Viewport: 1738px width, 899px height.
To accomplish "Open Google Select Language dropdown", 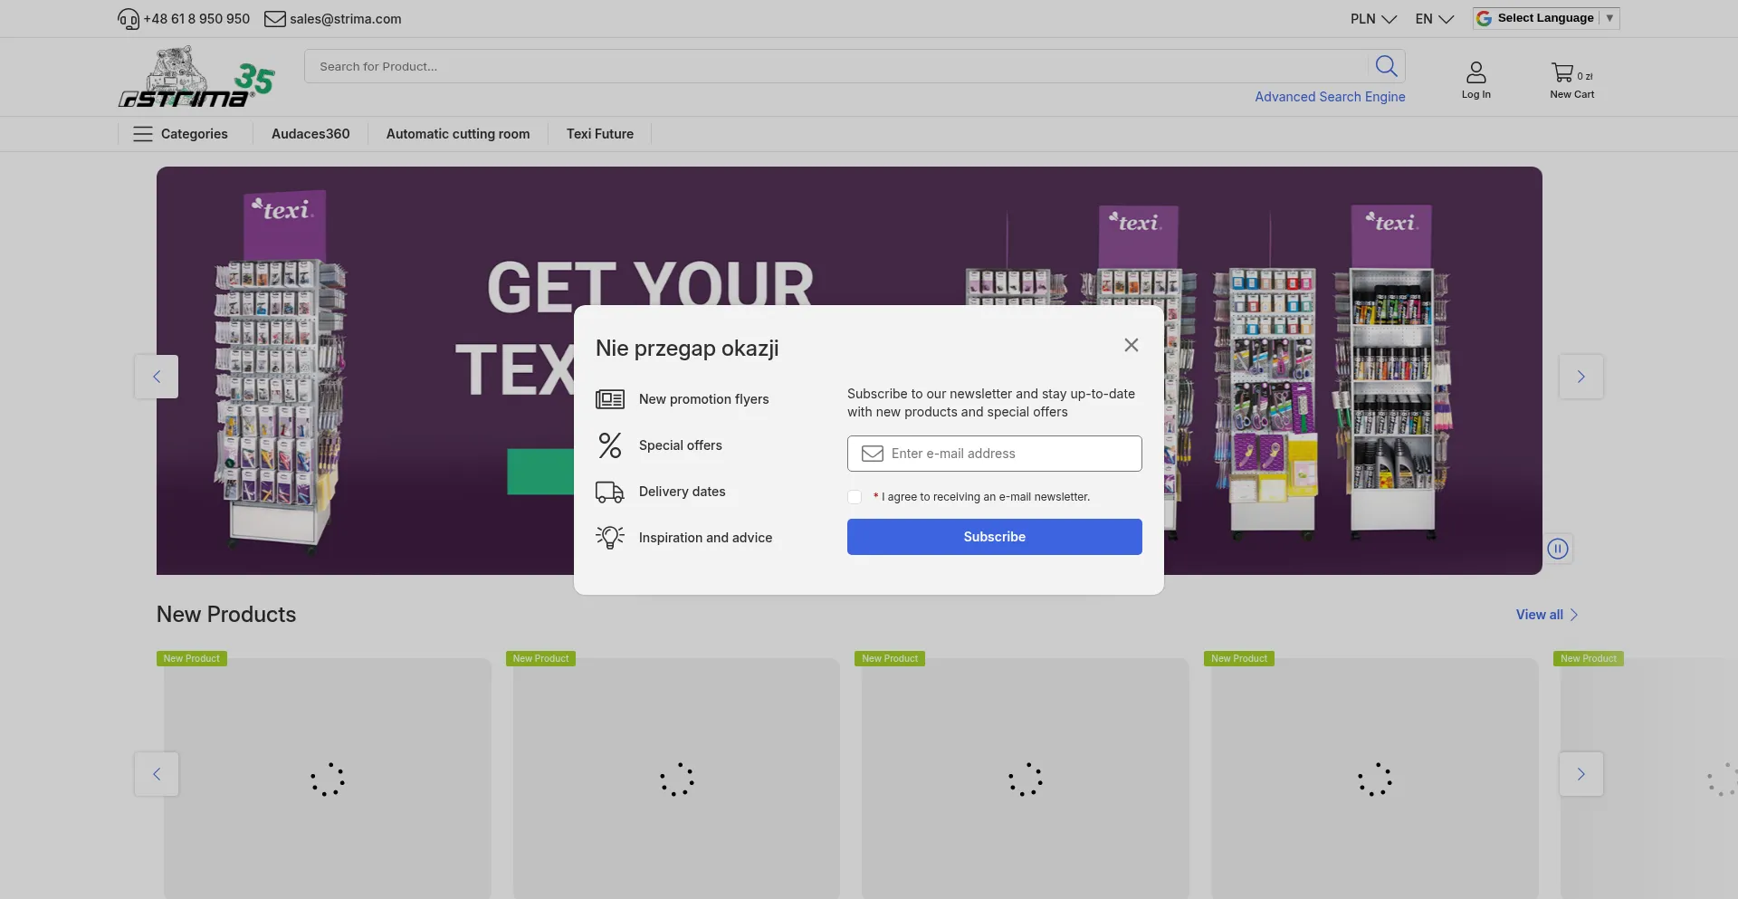I will tap(1545, 18).
